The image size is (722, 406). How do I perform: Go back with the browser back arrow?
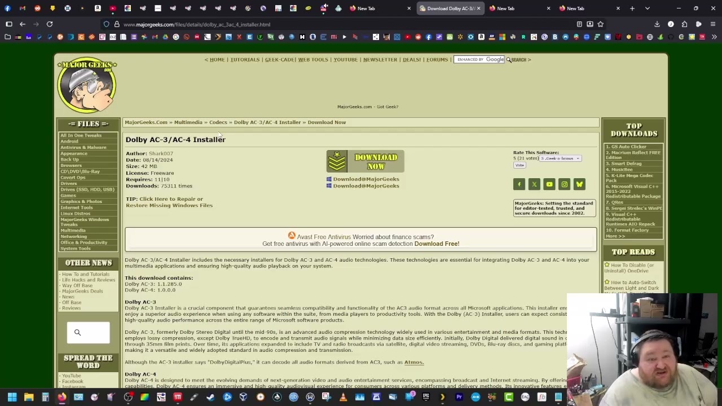point(23,24)
